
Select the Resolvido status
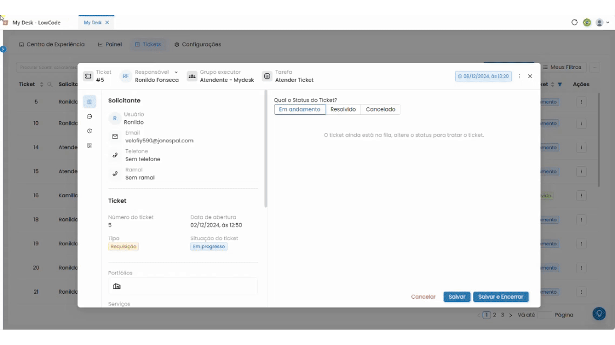coord(343,109)
